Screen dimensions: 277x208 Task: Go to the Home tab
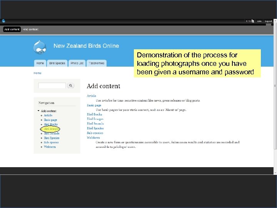(x=40, y=63)
